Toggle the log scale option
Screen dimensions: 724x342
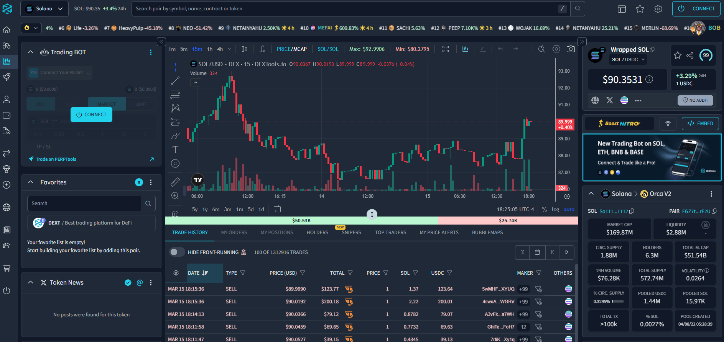pyautogui.click(x=555, y=209)
